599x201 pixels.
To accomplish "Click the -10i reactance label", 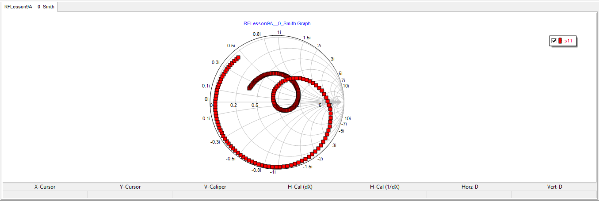I will pyautogui.click(x=347, y=118).
